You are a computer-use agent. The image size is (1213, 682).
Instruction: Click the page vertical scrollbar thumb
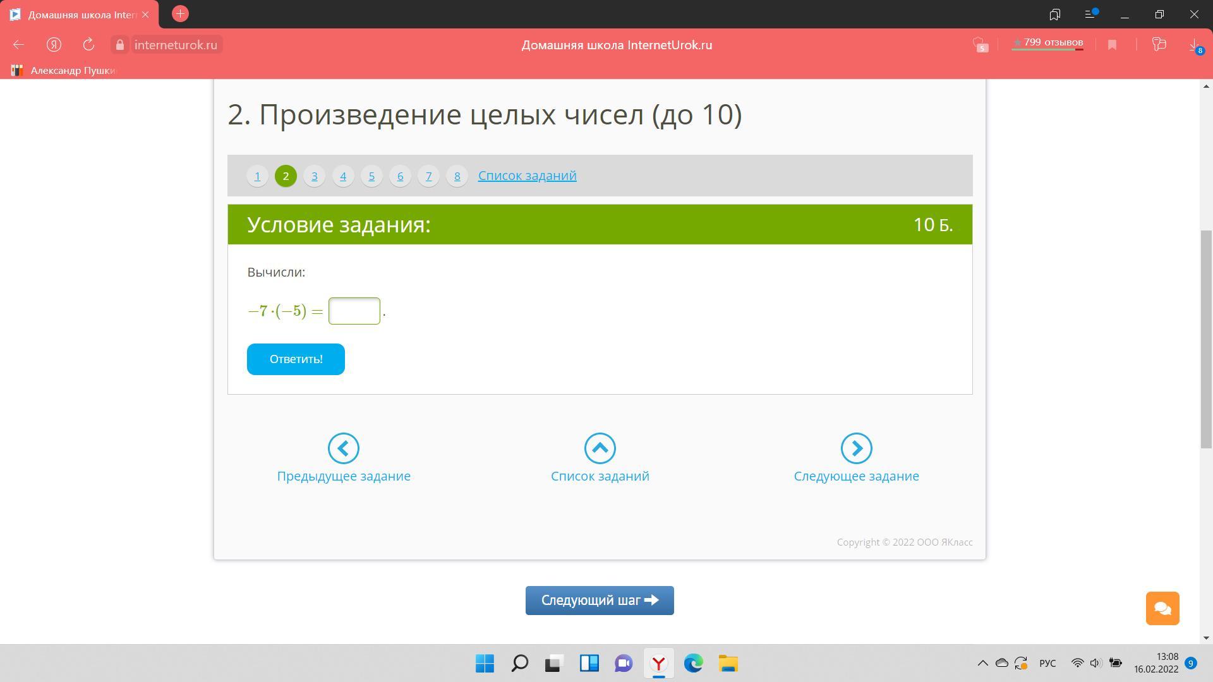tap(1206, 340)
